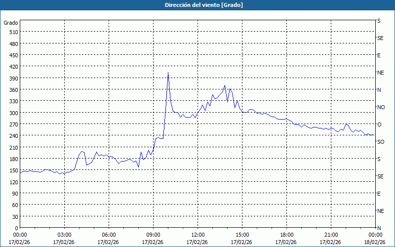Click the 'NO' compass label on right axis
395x247 pixels.
click(381, 107)
